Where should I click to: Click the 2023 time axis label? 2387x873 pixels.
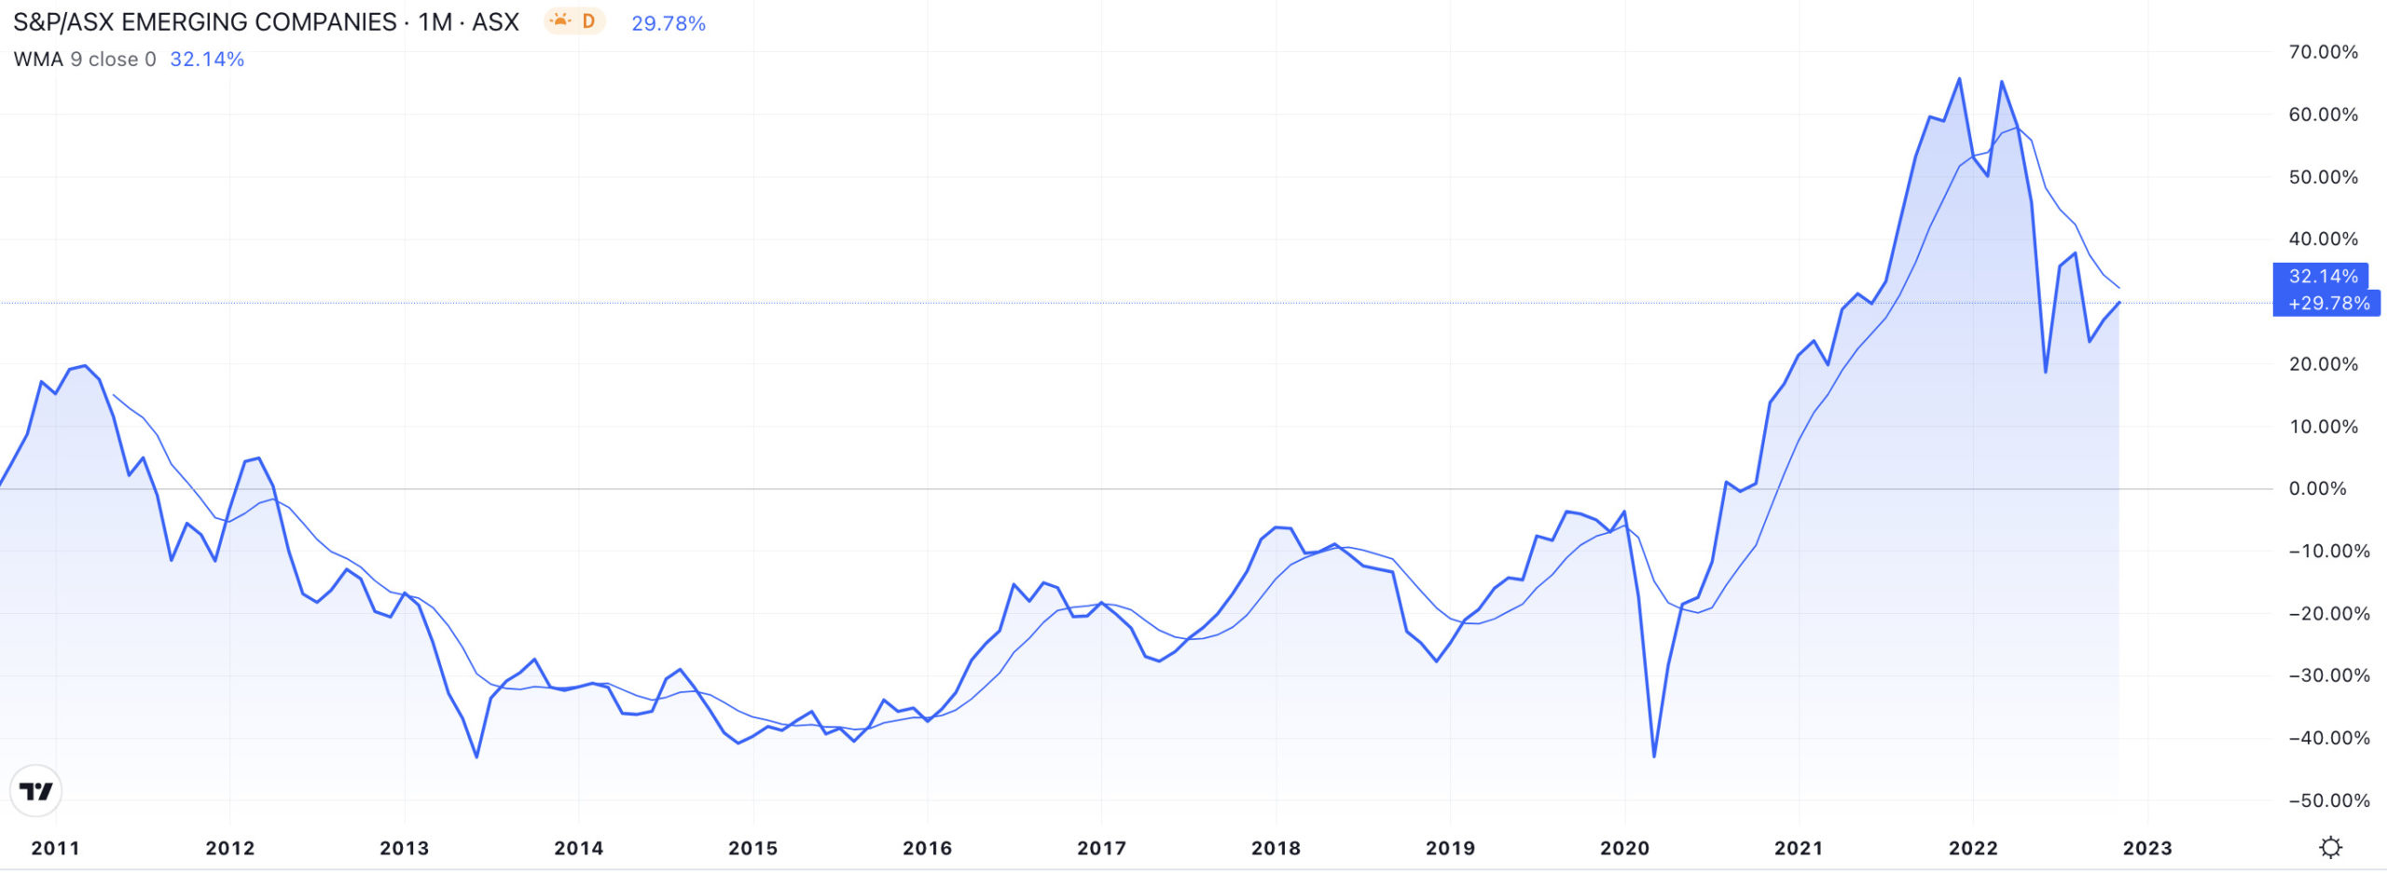2147,848
